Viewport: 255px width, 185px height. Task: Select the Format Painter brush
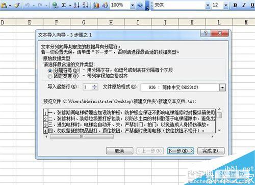click(x=17, y=5)
